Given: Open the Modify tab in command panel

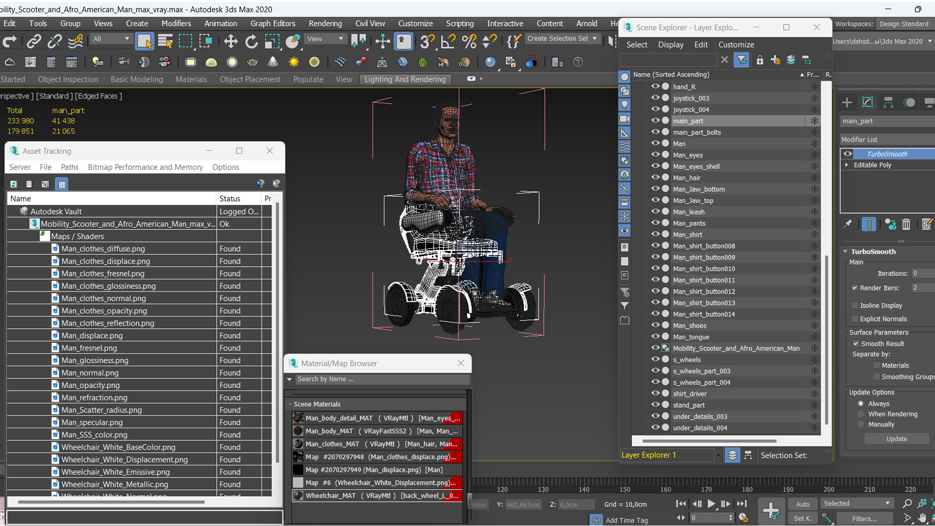Looking at the screenshot, I should (x=868, y=102).
